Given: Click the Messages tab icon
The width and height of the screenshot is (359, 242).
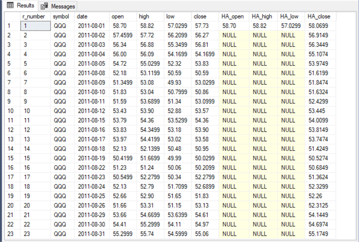Looking at the screenshot, I should point(44,6).
